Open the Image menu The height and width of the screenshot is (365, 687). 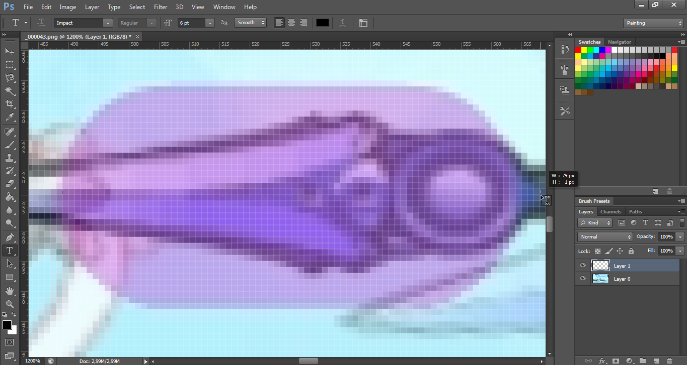68,7
